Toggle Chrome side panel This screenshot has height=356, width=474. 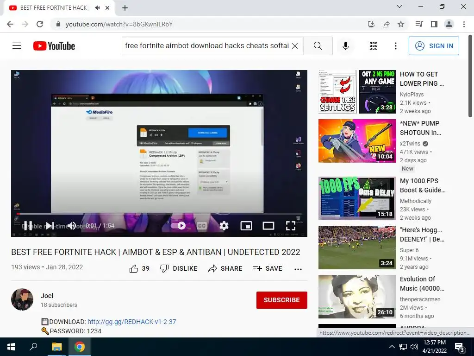pyautogui.click(x=434, y=24)
